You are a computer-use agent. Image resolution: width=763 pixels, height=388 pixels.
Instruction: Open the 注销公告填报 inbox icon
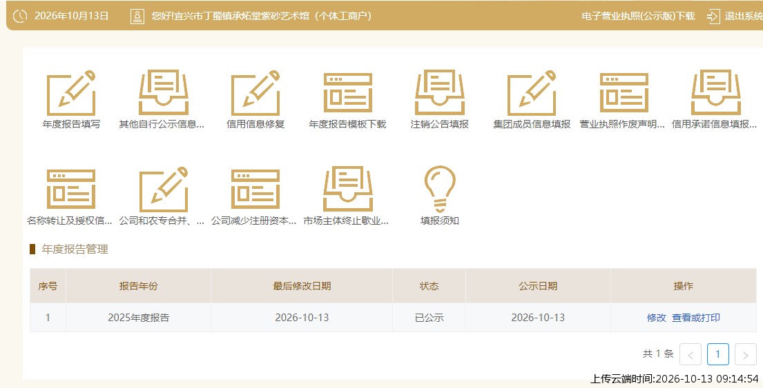coord(440,93)
